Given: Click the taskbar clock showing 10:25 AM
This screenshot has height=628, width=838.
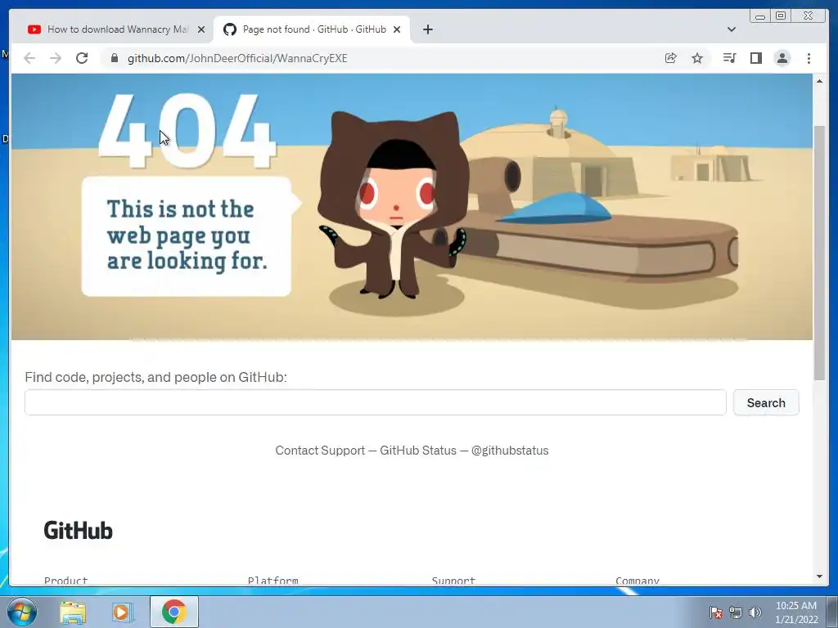Looking at the screenshot, I should coord(795,612).
